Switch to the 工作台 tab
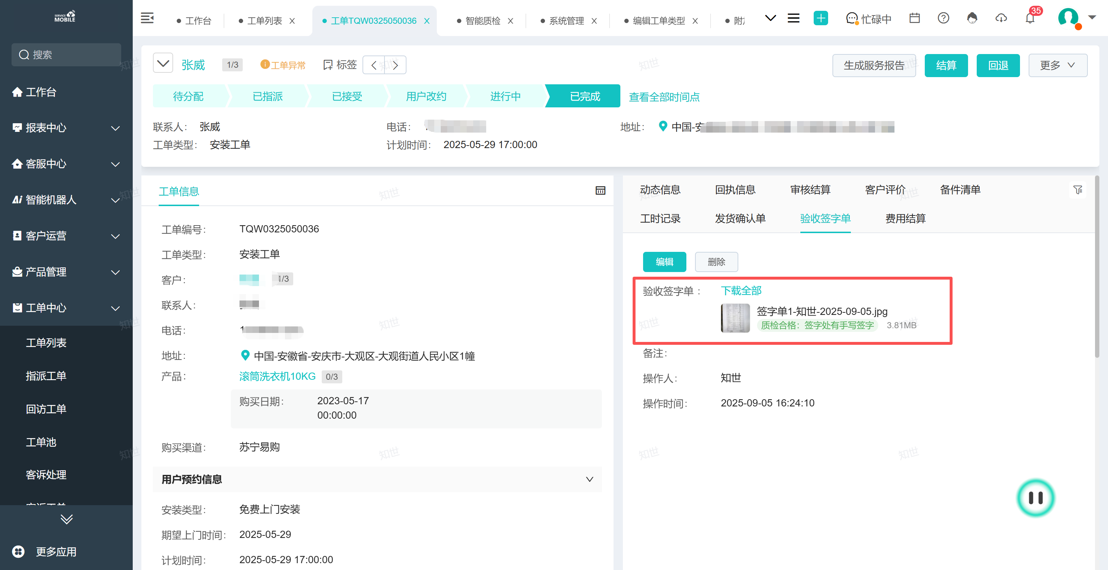Viewport: 1108px width, 570px height. 194,21
